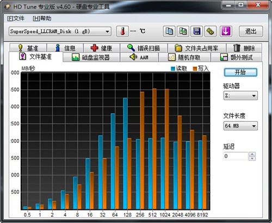Expand the 文件长度 64 MB dropdown
272x223 pixels.
coord(240,126)
